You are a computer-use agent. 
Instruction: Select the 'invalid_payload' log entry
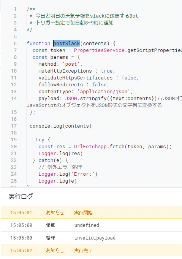[x=92, y=238]
